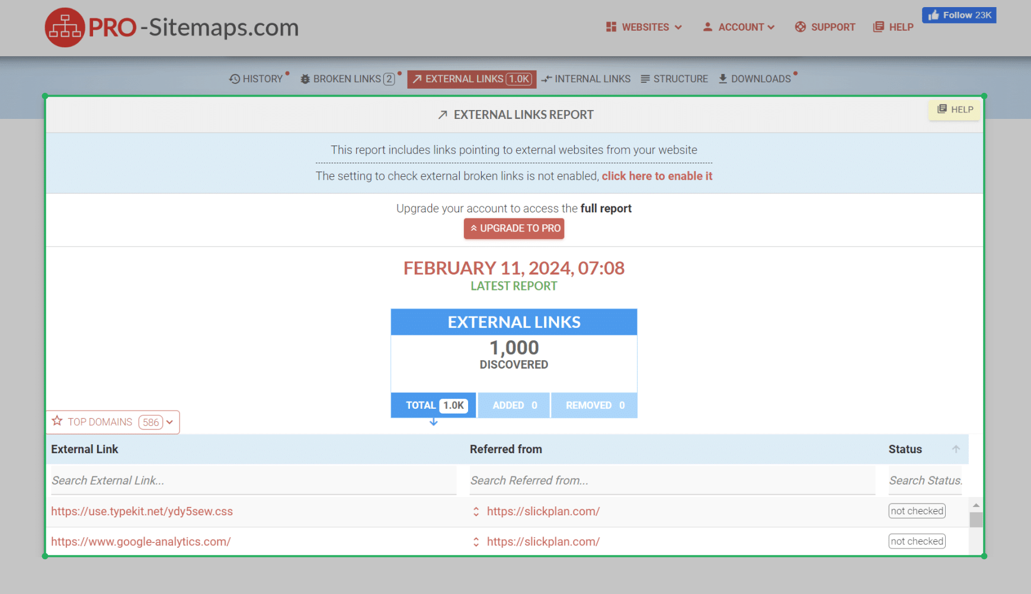Viewport: 1031px width, 594px height.
Task: Focus the Search External Link field
Action: tap(253, 481)
